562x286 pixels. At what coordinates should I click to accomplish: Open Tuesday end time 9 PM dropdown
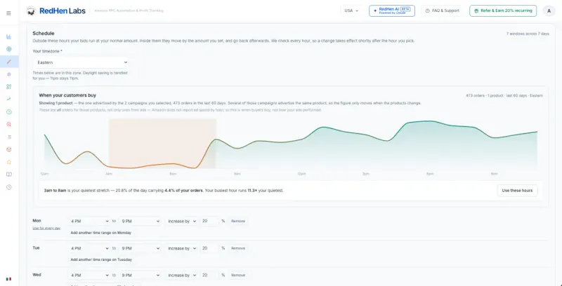point(140,248)
